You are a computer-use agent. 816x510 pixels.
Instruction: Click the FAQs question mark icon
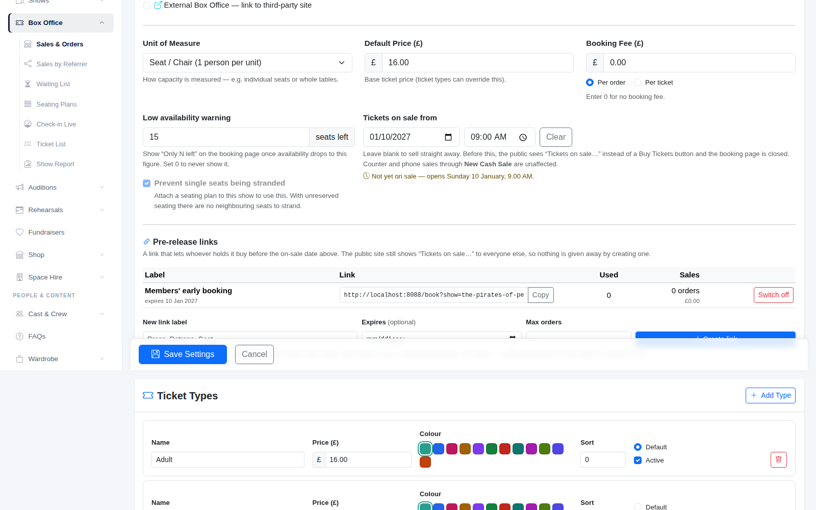pyautogui.click(x=20, y=336)
